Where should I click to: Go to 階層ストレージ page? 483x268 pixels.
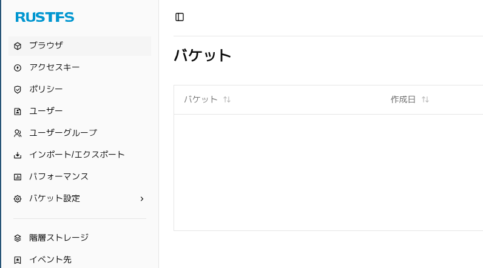click(x=59, y=238)
